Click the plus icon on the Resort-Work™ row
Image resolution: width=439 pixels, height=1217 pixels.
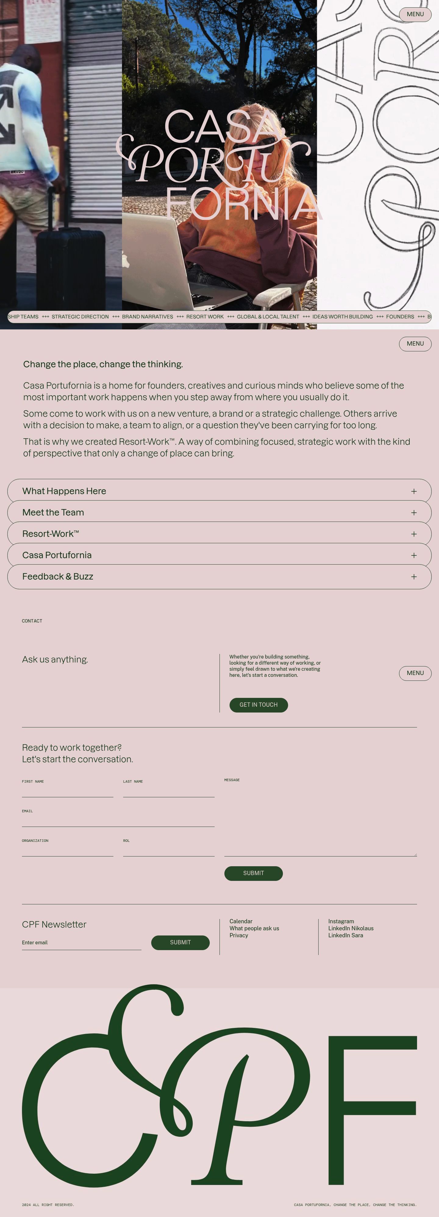point(413,534)
